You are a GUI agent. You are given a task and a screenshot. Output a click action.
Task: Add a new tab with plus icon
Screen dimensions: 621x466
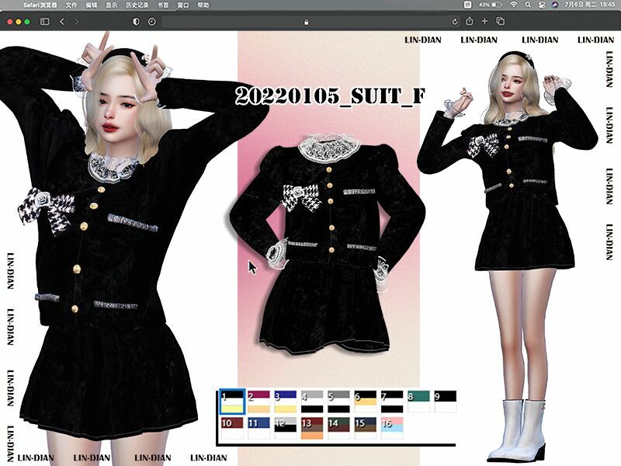(484, 21)
